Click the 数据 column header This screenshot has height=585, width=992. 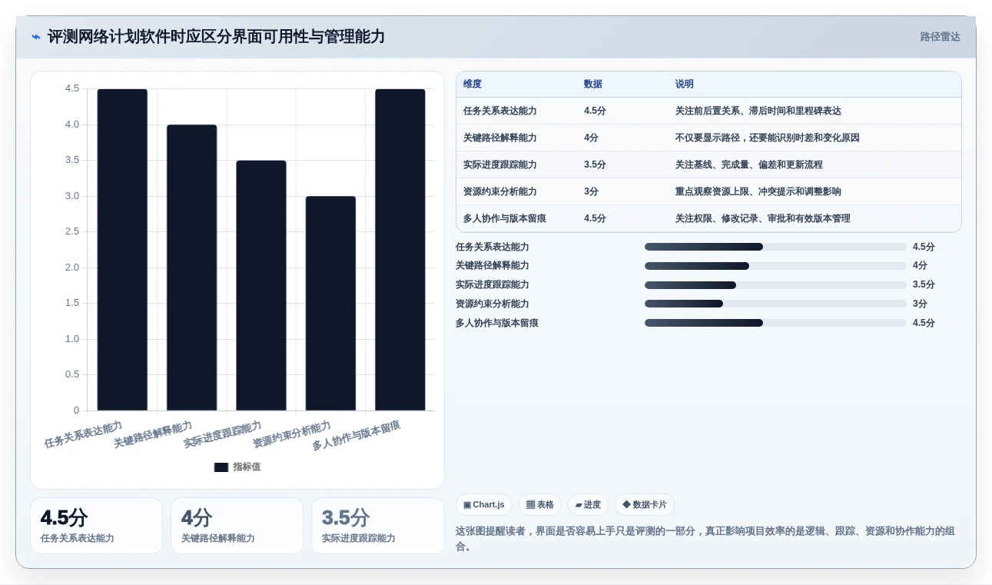click(x=593, y=85)
